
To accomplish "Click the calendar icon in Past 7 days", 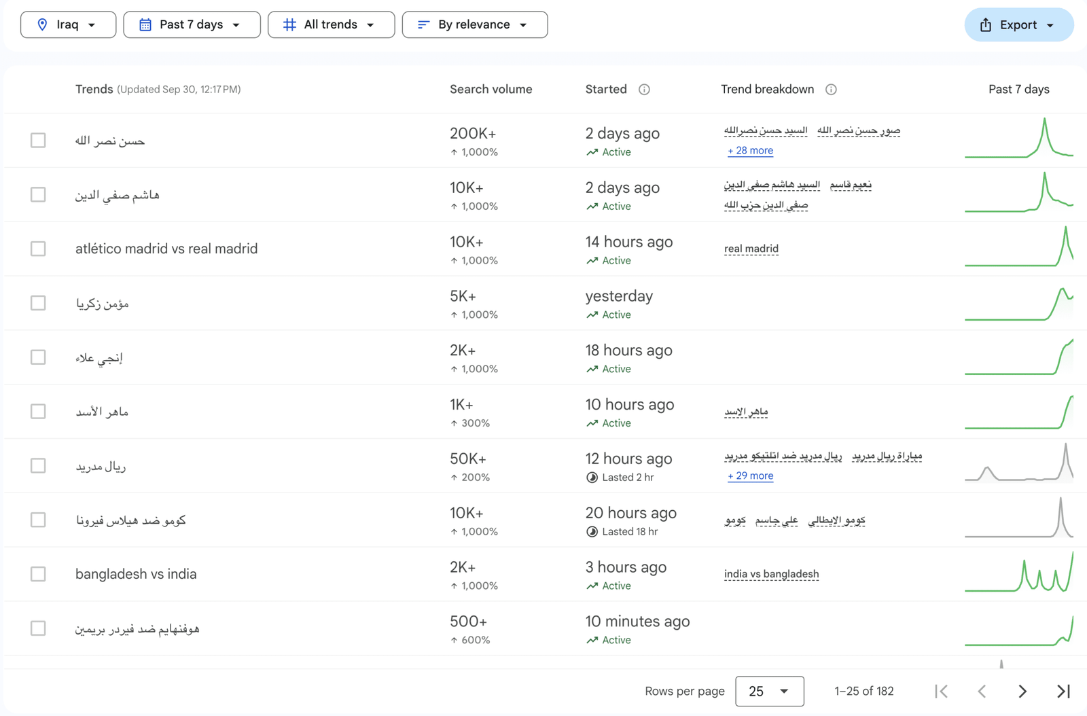I will (145, 25).
